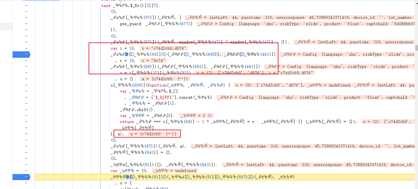
Task: Click the 'return' keyword
Action: [x=127, y=122]
